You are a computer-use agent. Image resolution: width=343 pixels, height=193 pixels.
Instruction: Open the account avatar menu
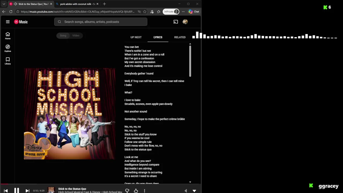coord(185,22)
